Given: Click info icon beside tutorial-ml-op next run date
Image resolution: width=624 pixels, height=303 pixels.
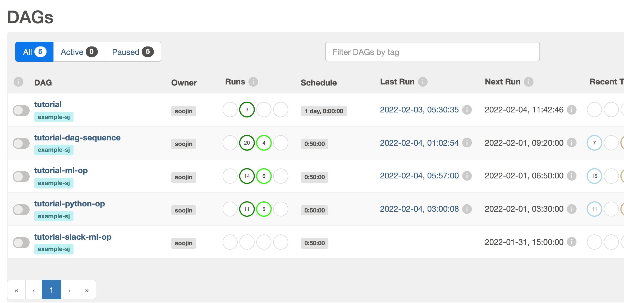Looking at the screenshot, I should click(x=571, y=176).
